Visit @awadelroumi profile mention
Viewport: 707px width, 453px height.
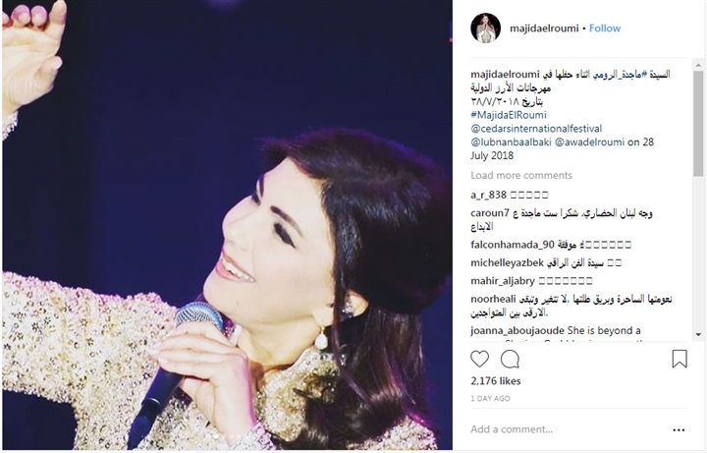589,142
